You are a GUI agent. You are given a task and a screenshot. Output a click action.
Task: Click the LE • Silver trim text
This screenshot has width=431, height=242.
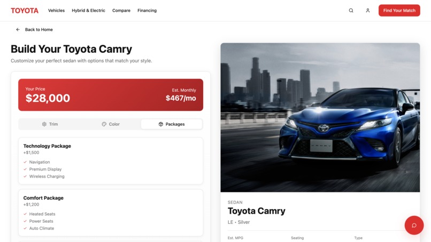pyautogui.click(x=238, y=222)
